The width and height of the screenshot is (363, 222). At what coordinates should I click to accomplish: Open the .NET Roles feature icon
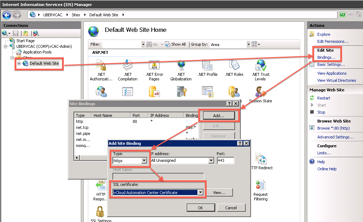point(234,66)
